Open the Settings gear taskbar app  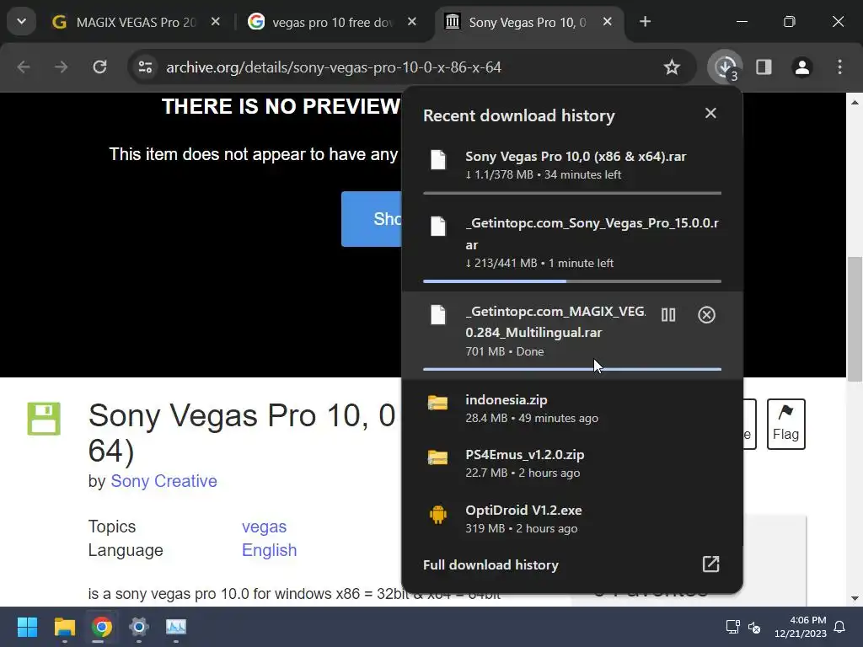(x=139, y=627)
